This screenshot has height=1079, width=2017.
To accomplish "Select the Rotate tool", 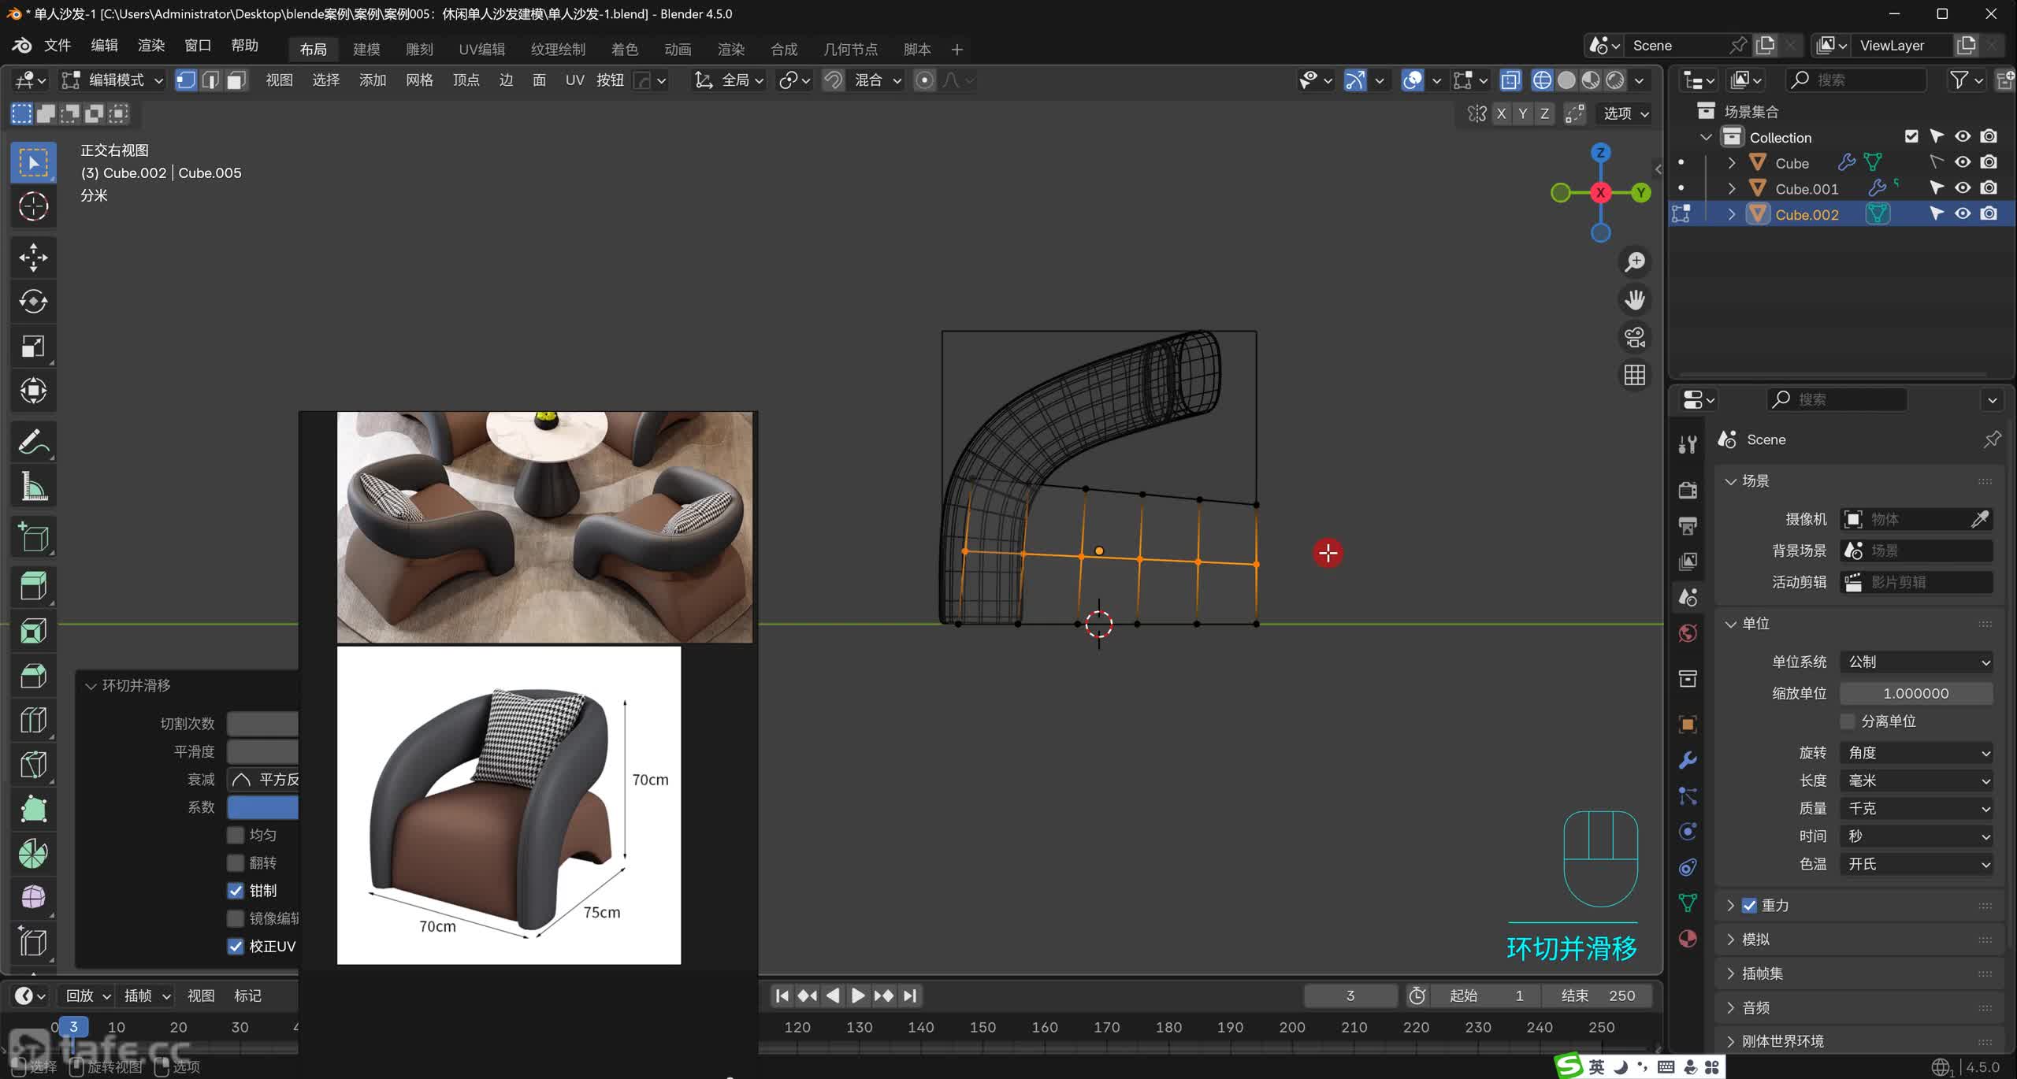I will tap(33, 302).
